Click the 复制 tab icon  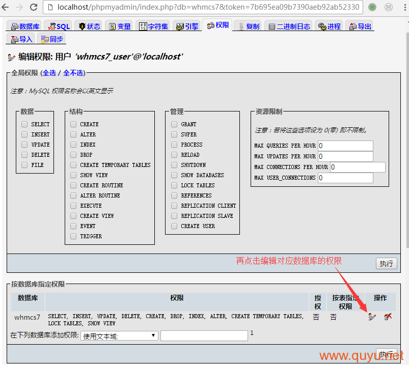coord(241,26)
